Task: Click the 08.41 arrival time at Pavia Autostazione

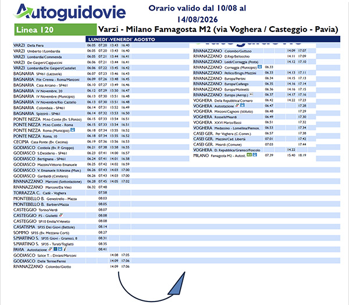Action: click(102, 249)
